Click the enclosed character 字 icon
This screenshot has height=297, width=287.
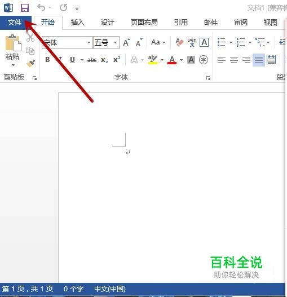coord(204,60)
